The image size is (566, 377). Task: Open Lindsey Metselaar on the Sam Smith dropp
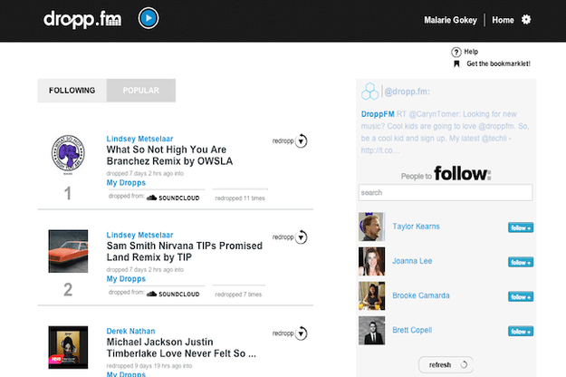pyautogui.click(x=139, y=235)
